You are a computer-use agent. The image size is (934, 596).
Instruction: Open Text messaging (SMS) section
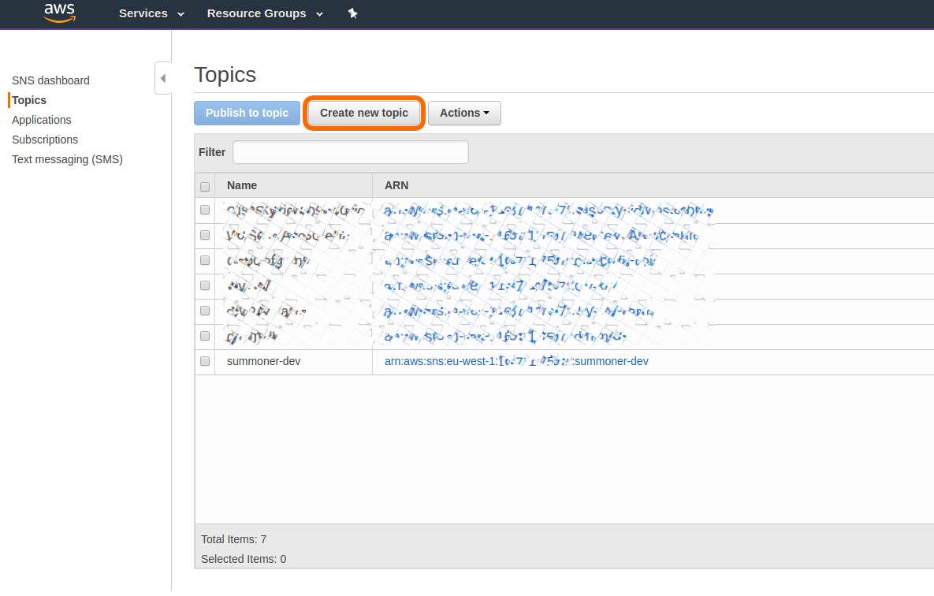[67, 159]
